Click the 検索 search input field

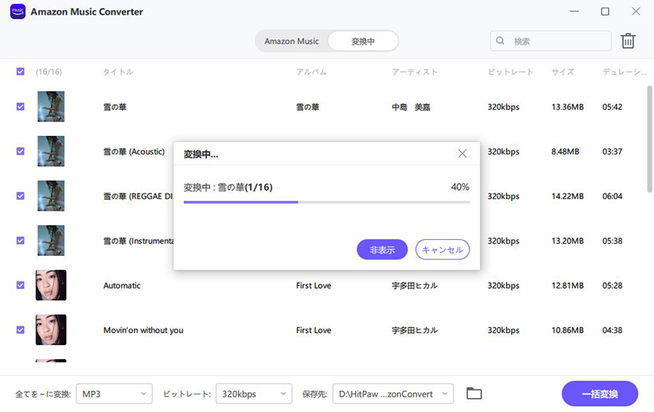(550, 41)
